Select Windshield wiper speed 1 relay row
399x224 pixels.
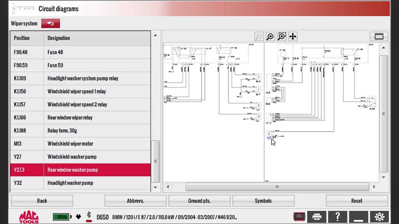click(x=80, y=91)
